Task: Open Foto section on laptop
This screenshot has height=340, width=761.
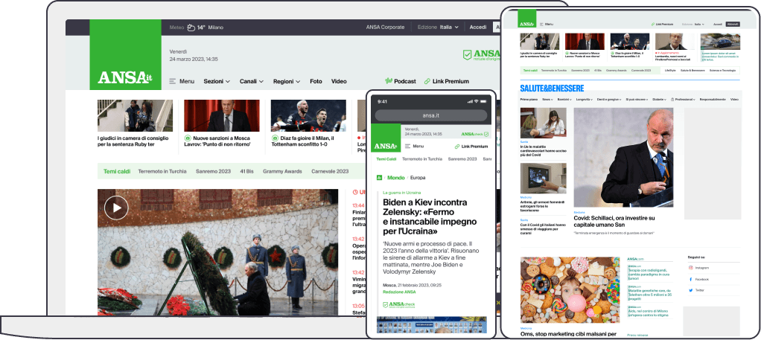Action: click(316, 82)
